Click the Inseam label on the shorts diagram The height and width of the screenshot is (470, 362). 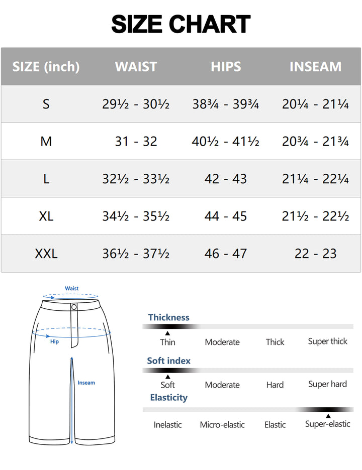(86, 383)
